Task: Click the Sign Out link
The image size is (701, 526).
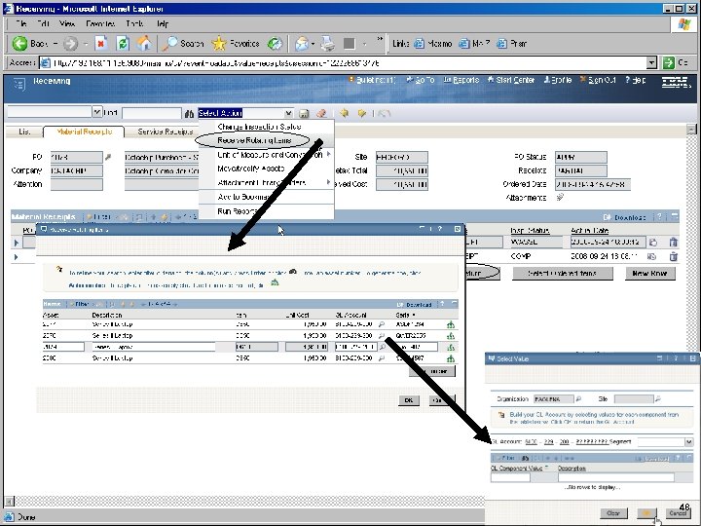Action: pyautogui.click(x=598, y=80)
